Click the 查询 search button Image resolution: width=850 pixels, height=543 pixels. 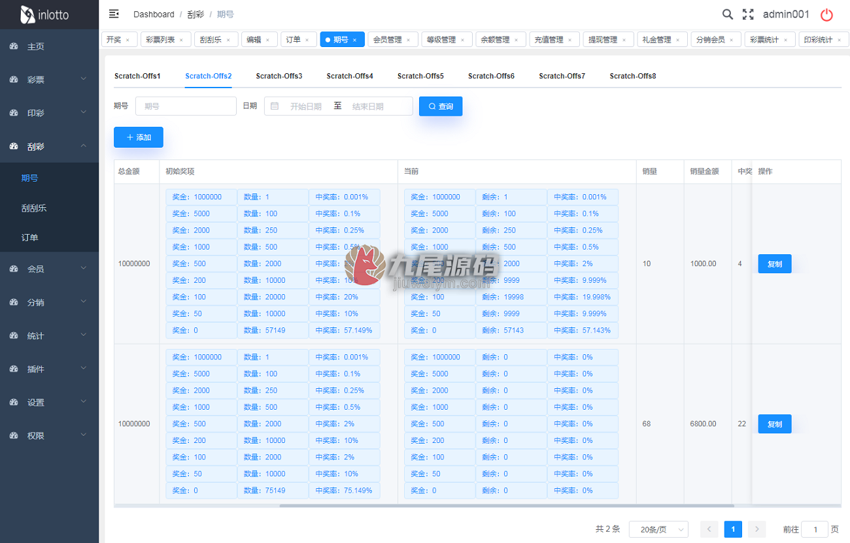441,106
